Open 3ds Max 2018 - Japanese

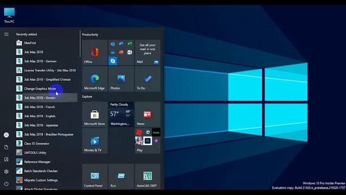pos(46,125)
